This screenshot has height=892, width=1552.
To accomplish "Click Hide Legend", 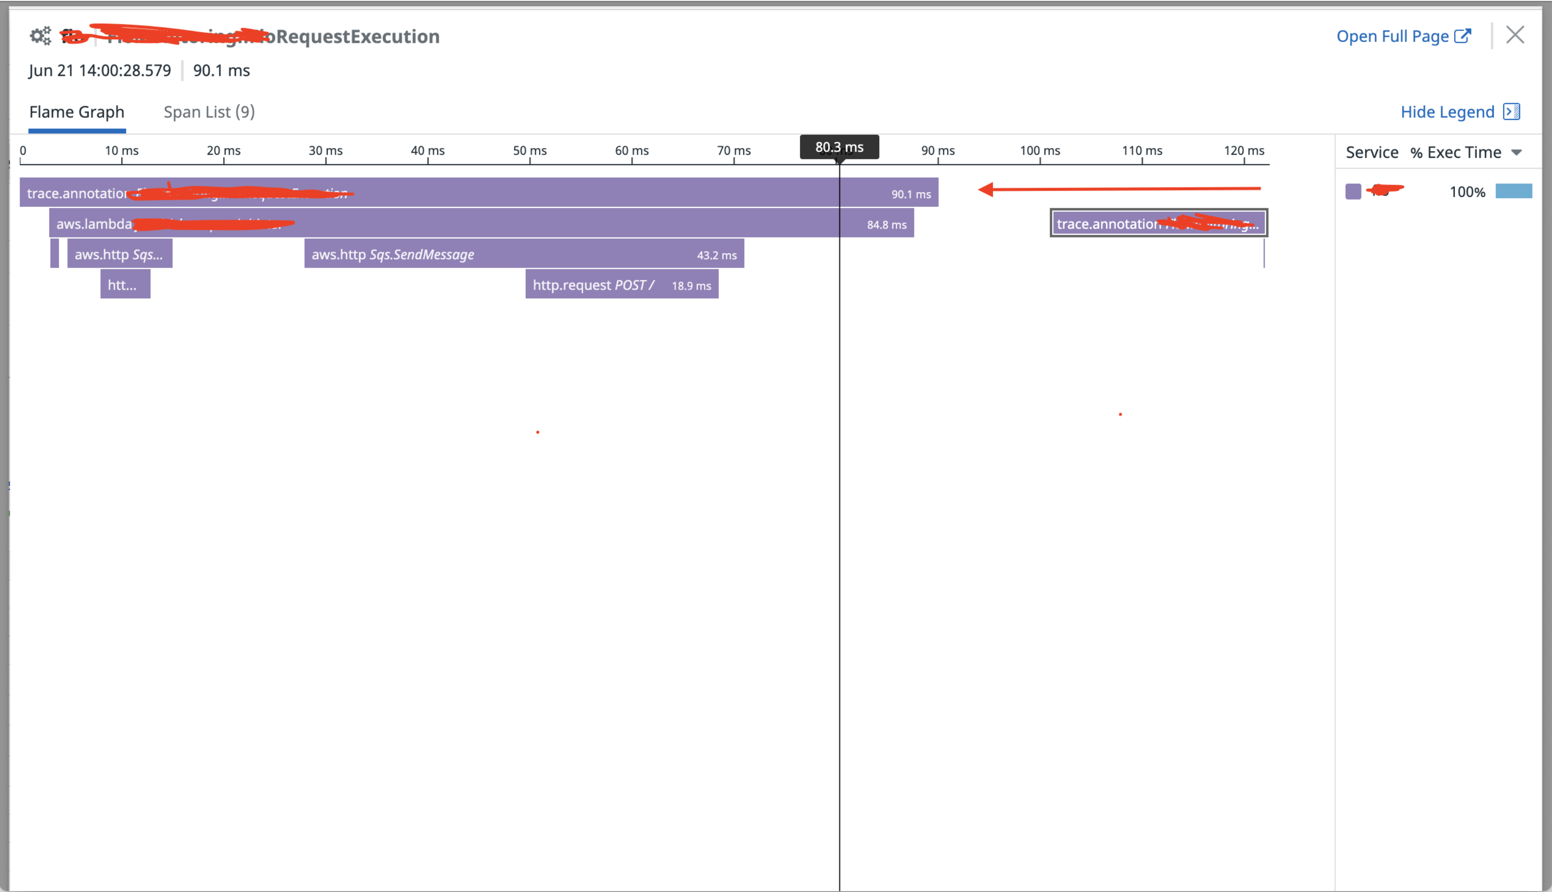I will click(x=1449, y=111).
